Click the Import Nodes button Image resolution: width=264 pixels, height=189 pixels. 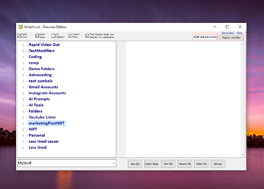152,164
